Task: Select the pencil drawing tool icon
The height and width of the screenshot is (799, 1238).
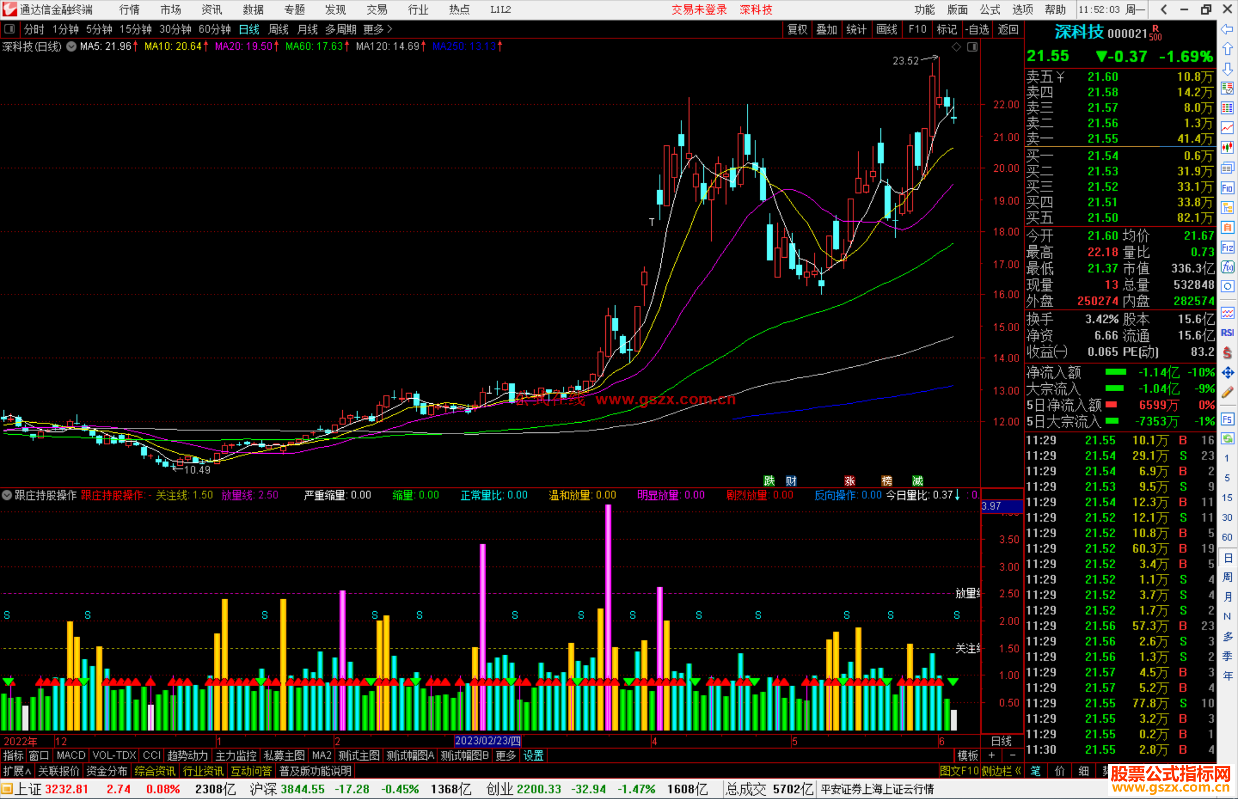Action: click(1227, 393)
